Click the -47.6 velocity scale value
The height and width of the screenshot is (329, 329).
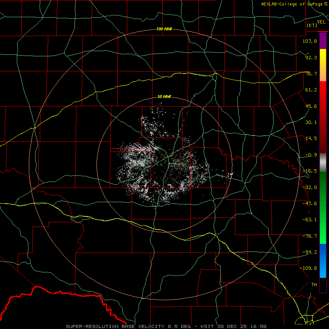[x=310, y=204]
